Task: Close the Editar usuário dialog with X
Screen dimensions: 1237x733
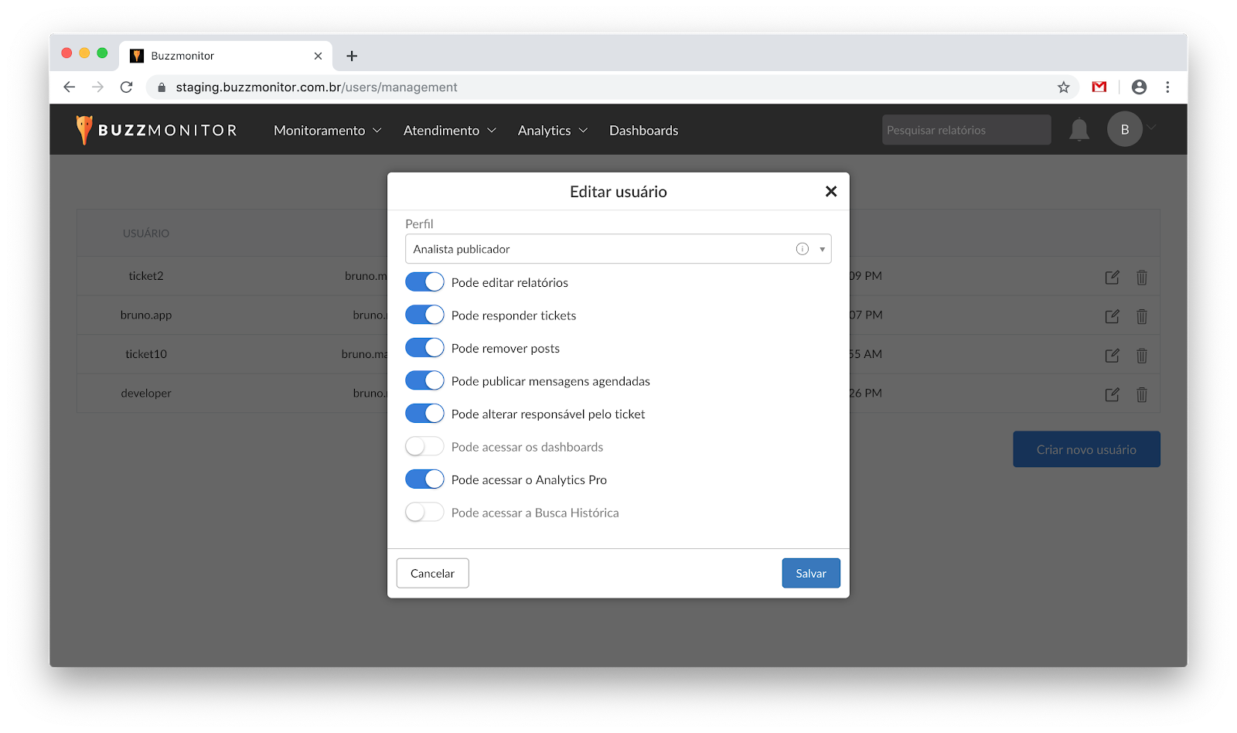Action: [831, 191]
